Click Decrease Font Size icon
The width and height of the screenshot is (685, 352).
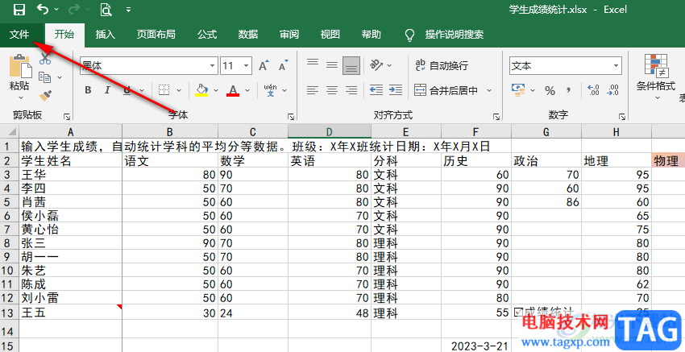pyautogui.click(x=284, y=65)
